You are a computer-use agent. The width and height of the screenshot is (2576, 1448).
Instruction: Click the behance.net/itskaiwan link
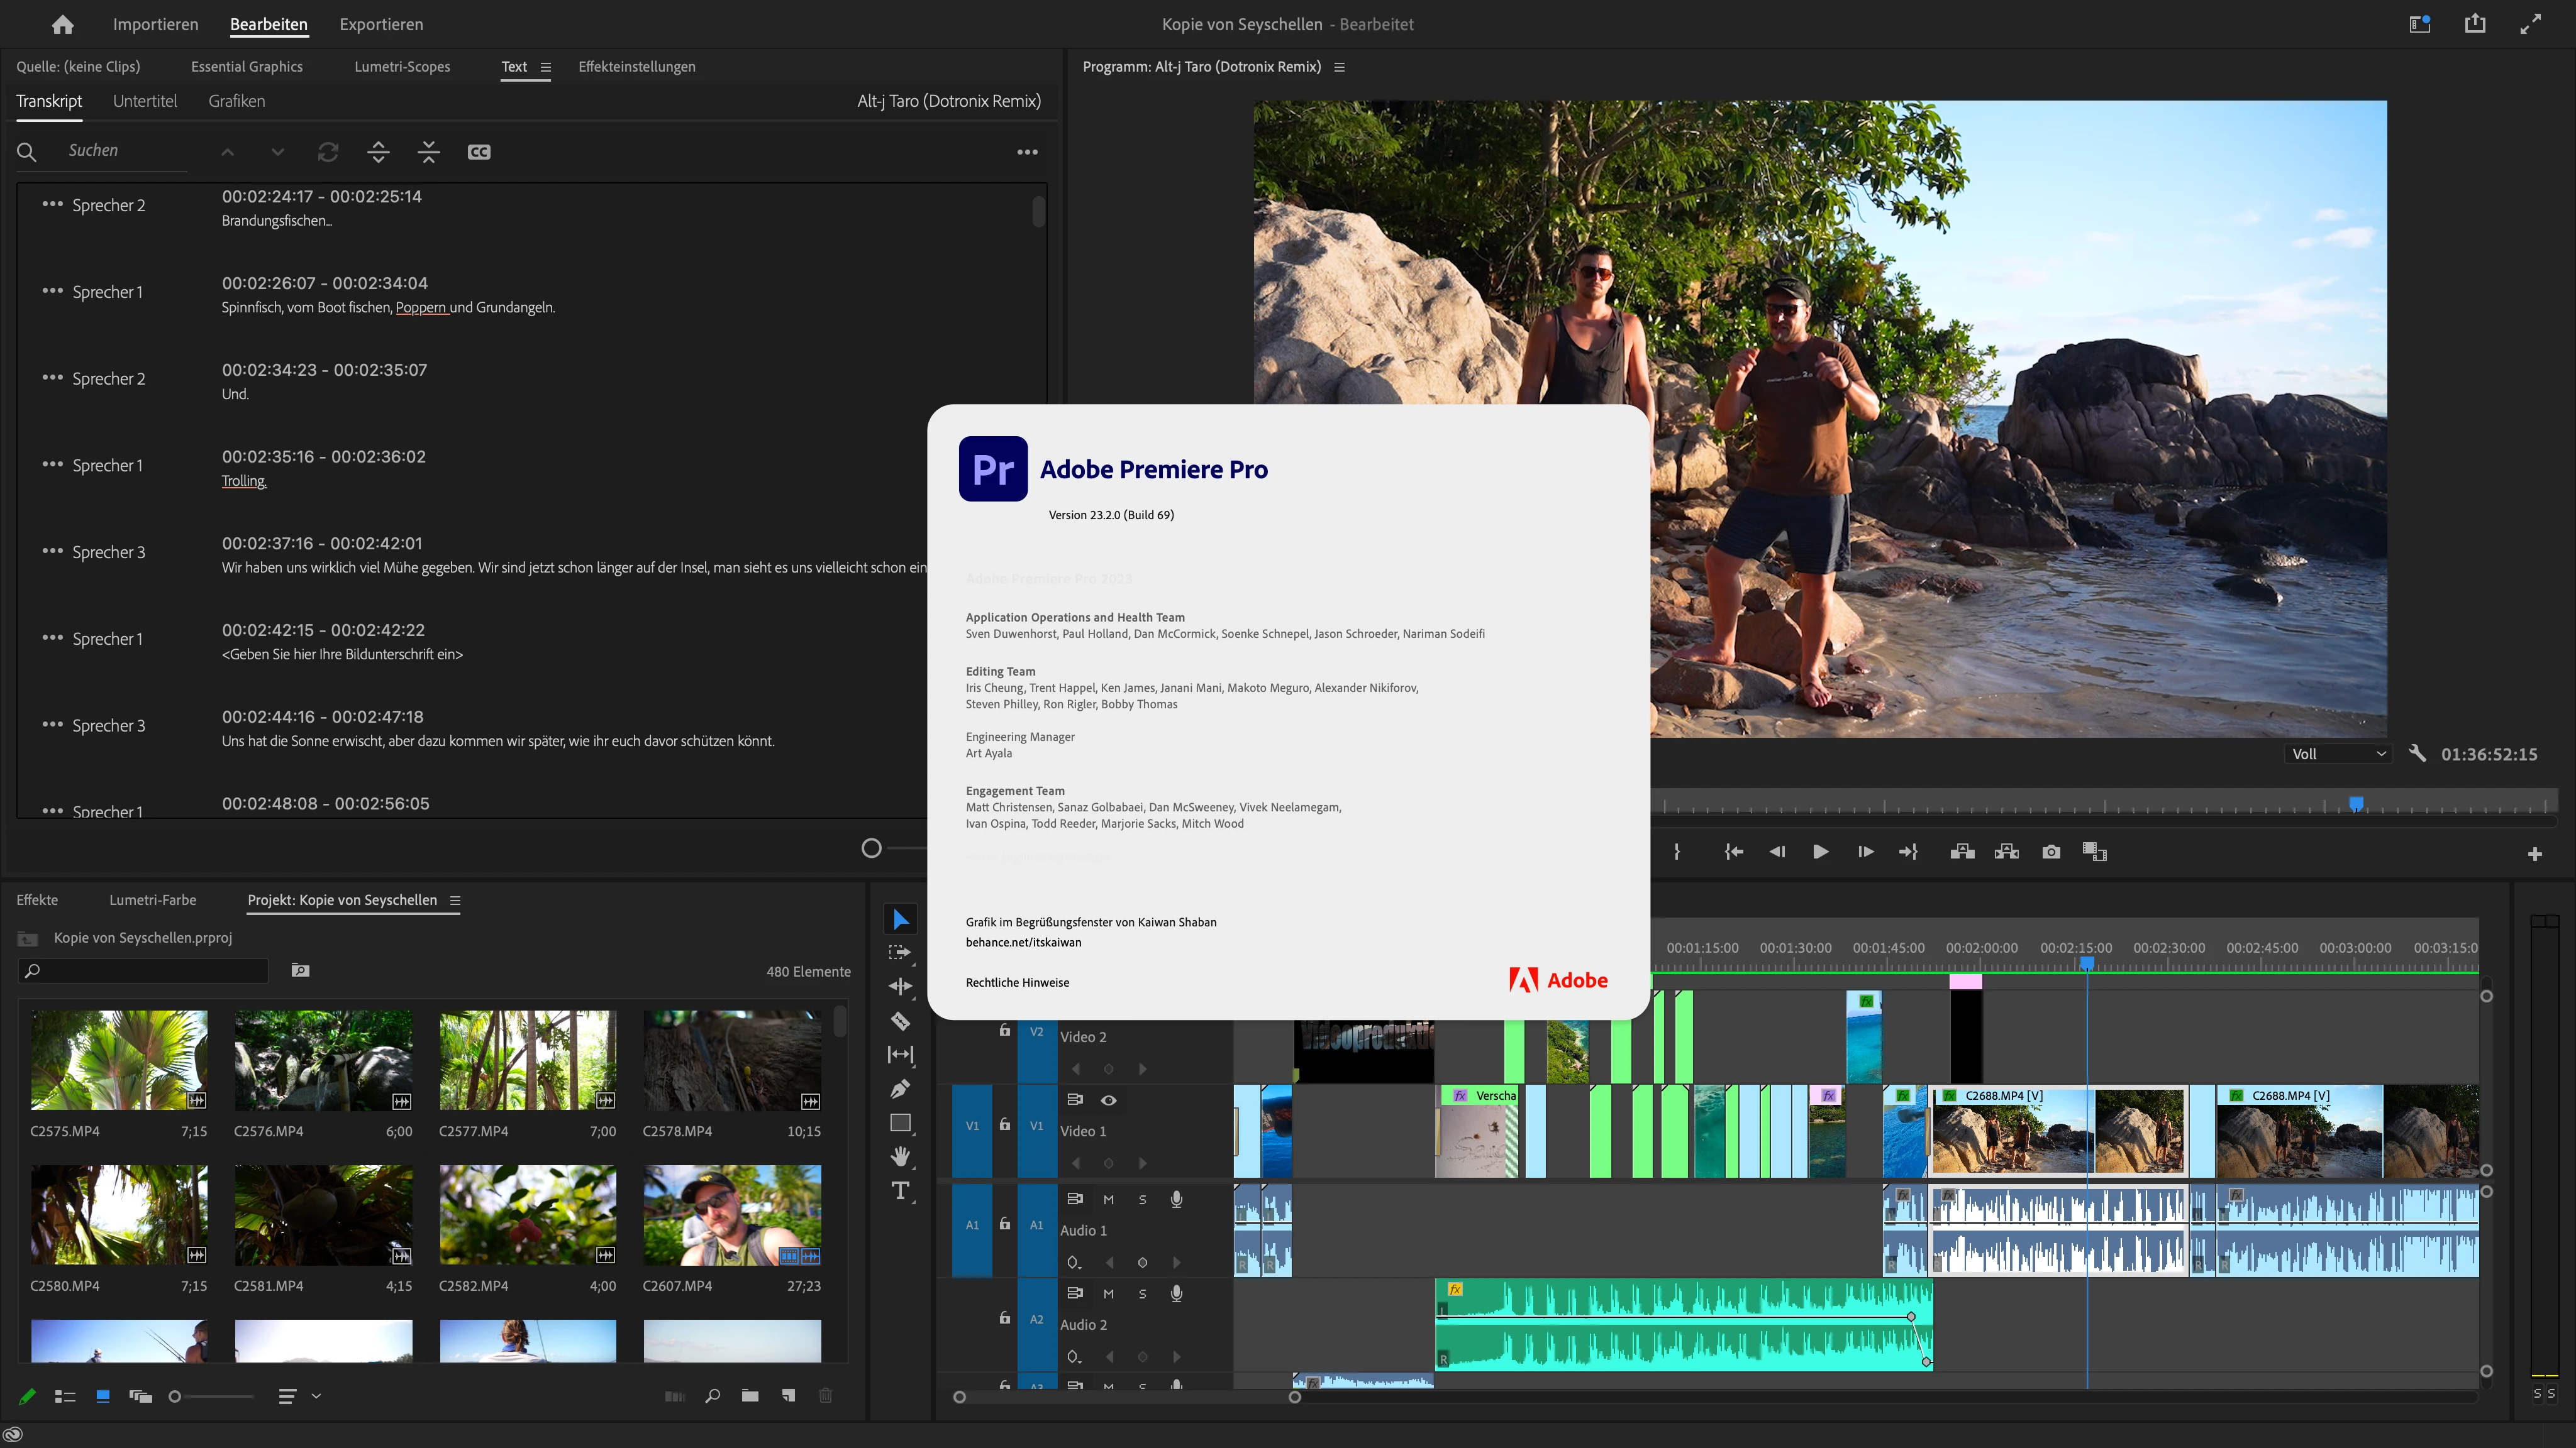point(1023,941)
